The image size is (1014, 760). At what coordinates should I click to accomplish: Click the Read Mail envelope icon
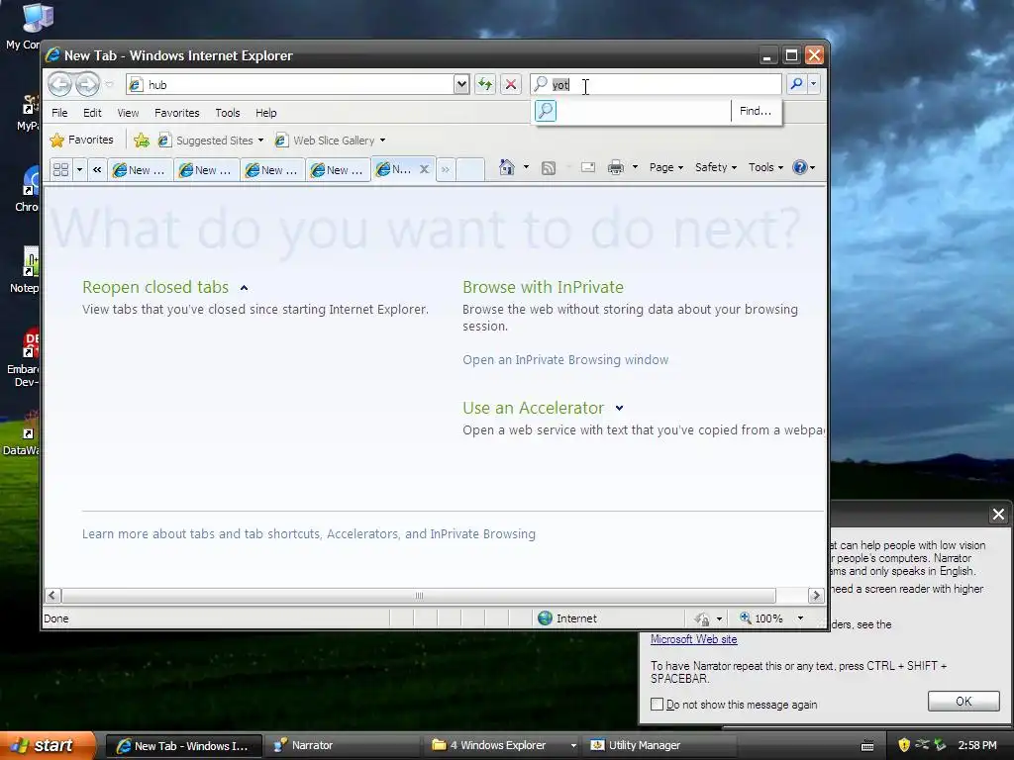tap(588, 168)
